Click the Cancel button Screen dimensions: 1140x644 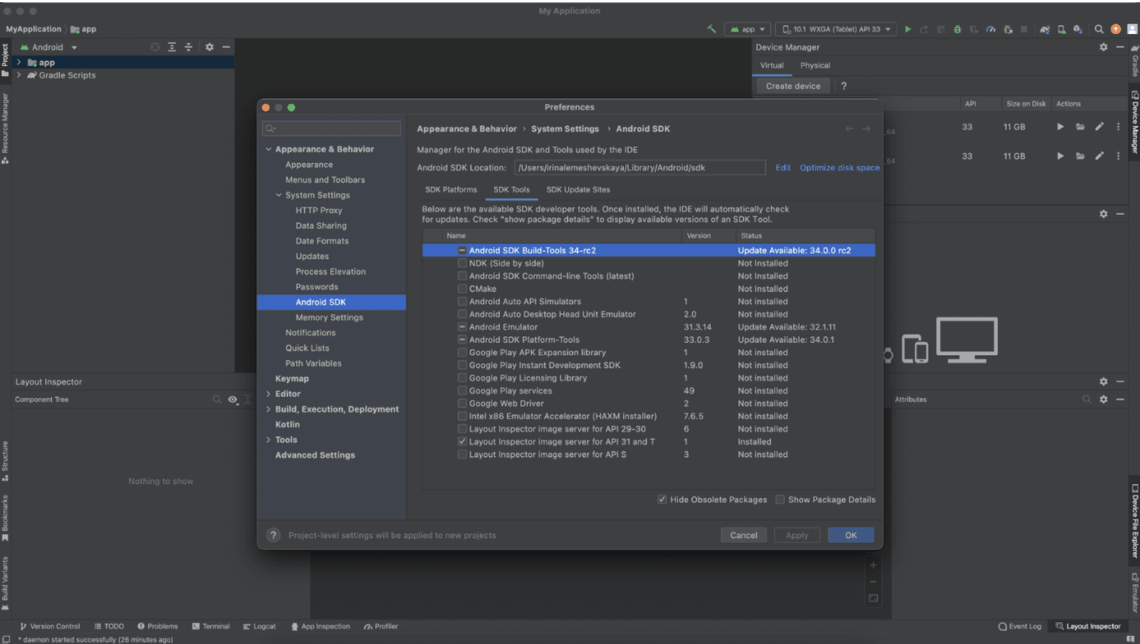[743, 535]
